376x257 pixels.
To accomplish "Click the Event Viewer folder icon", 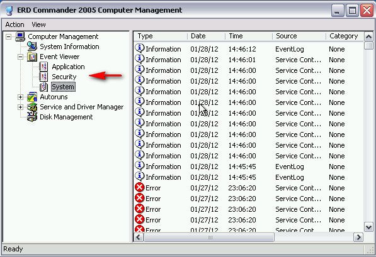I will coord(32,57).
